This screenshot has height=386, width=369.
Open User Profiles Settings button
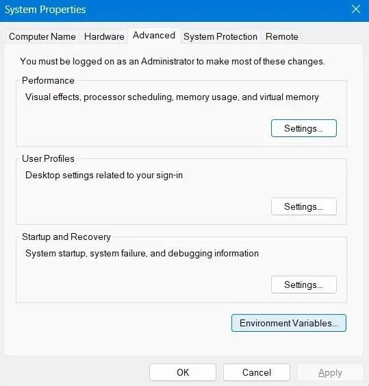(303, 206)
